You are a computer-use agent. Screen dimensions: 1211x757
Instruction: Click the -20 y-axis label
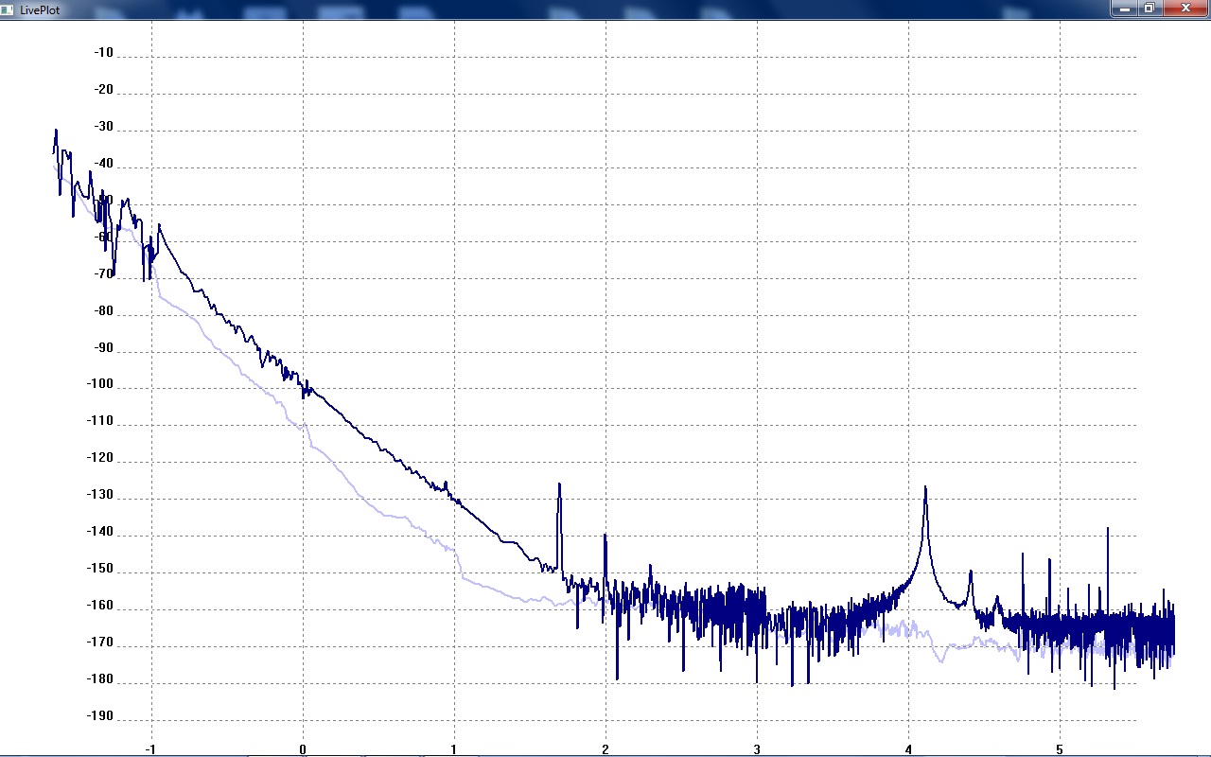coord(103,90)
